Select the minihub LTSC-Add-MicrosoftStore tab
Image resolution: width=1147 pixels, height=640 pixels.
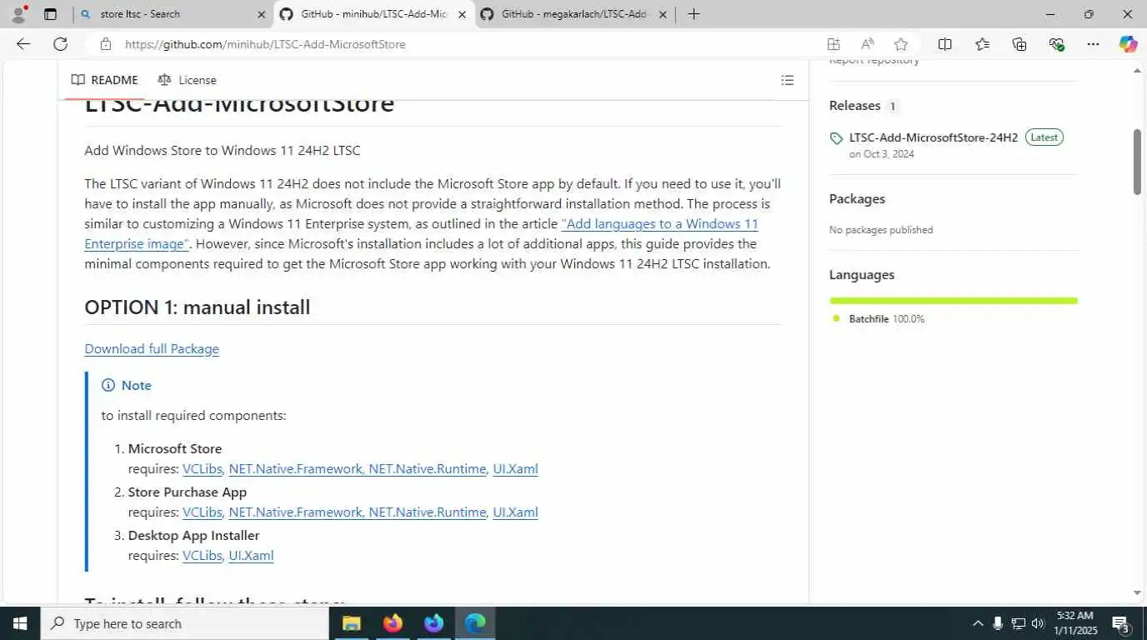tap(373, 14)
